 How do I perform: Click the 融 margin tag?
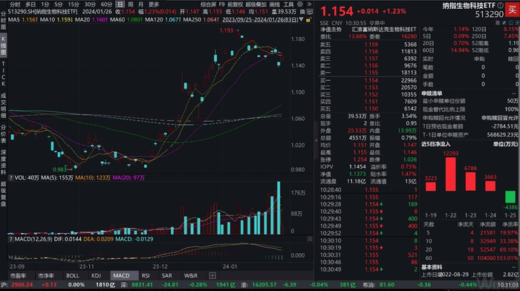498,23
